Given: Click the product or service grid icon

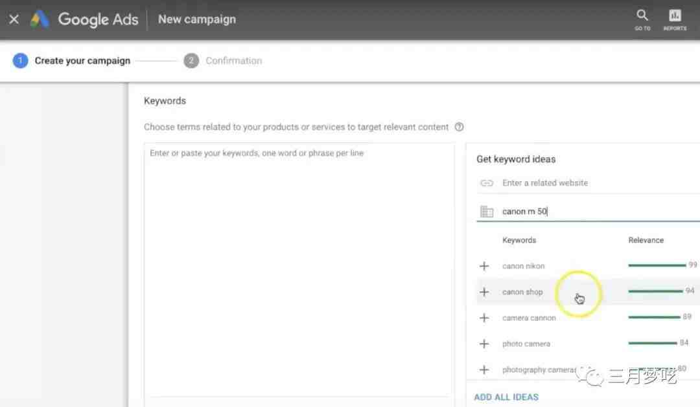Looking at the screenshot, I should (x=486, y=212).
